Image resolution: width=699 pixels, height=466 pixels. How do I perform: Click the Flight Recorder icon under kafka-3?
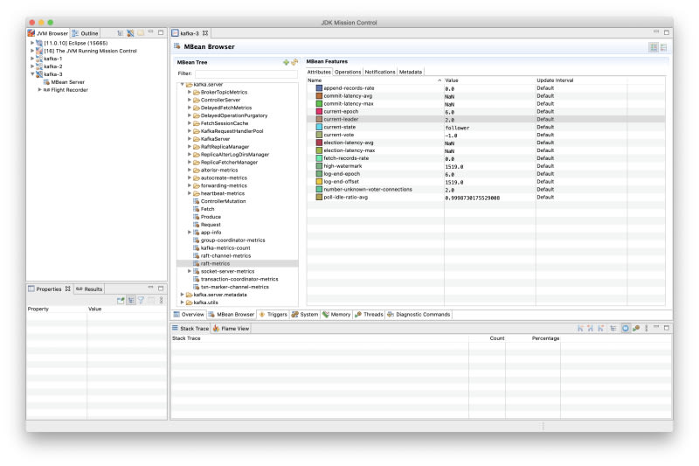(46, 89)
